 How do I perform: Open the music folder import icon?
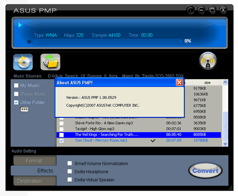(x=51, y=62)
